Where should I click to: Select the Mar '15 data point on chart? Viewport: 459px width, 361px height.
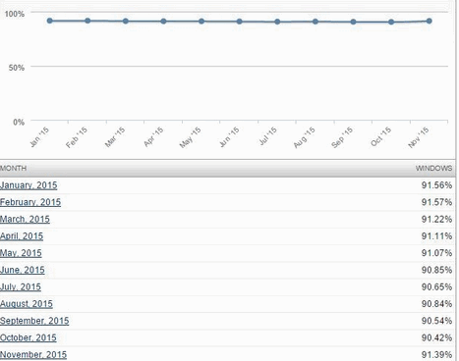pos(126,21)
